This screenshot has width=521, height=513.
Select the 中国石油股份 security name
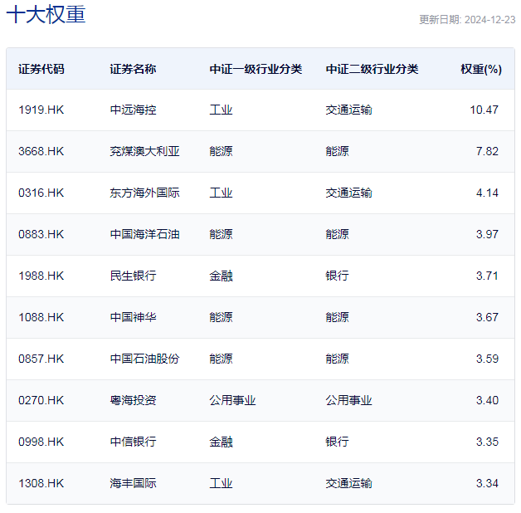144,359
